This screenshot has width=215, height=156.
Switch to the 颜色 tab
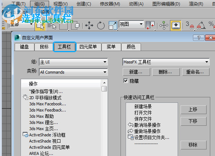[131, 47]
